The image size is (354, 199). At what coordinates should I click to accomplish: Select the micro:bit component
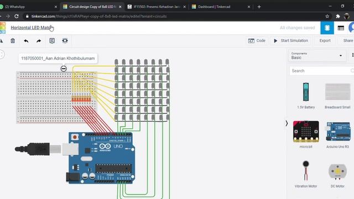pyautogui.click(x=306, y=134)
